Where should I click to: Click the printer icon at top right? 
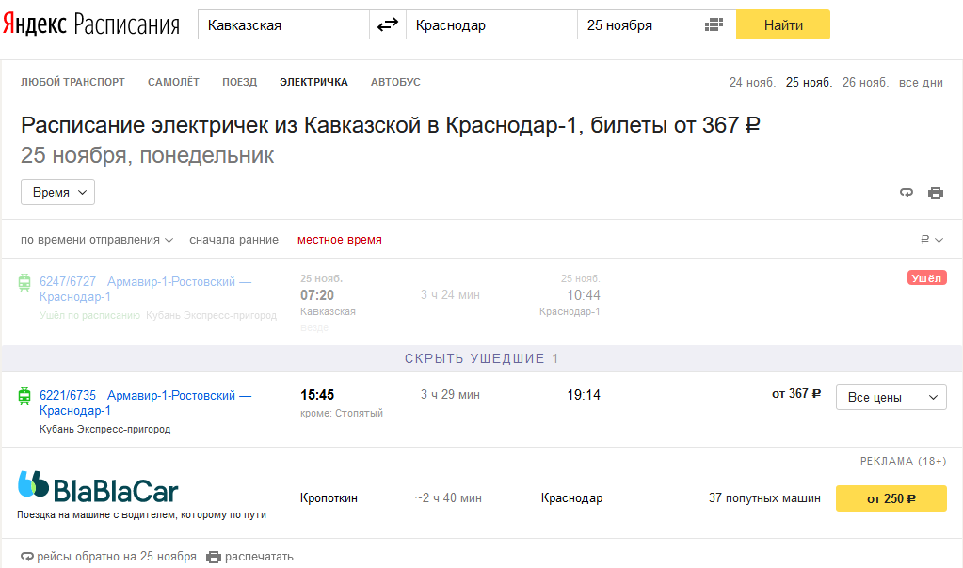(936, 193)
